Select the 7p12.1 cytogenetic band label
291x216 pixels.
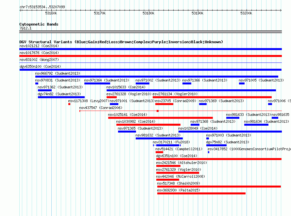(26, 28)
